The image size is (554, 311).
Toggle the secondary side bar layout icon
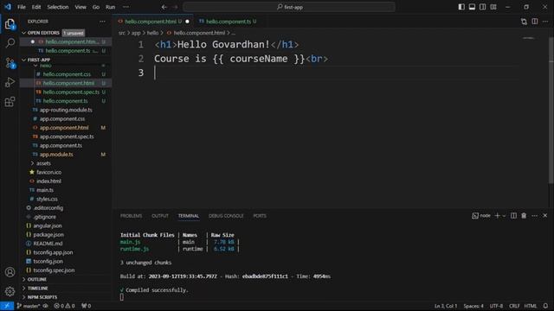[x=483, y=7]
